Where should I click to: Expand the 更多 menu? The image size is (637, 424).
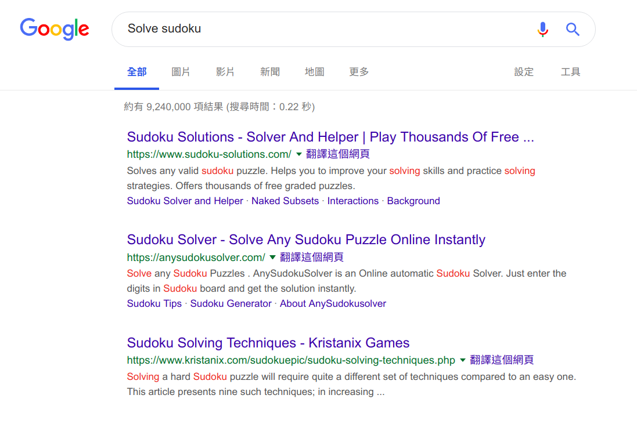(359, 72)
